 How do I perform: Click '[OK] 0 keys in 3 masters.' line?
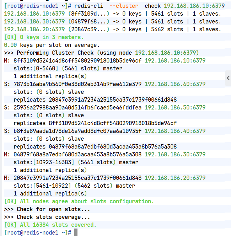pos(44,37)
